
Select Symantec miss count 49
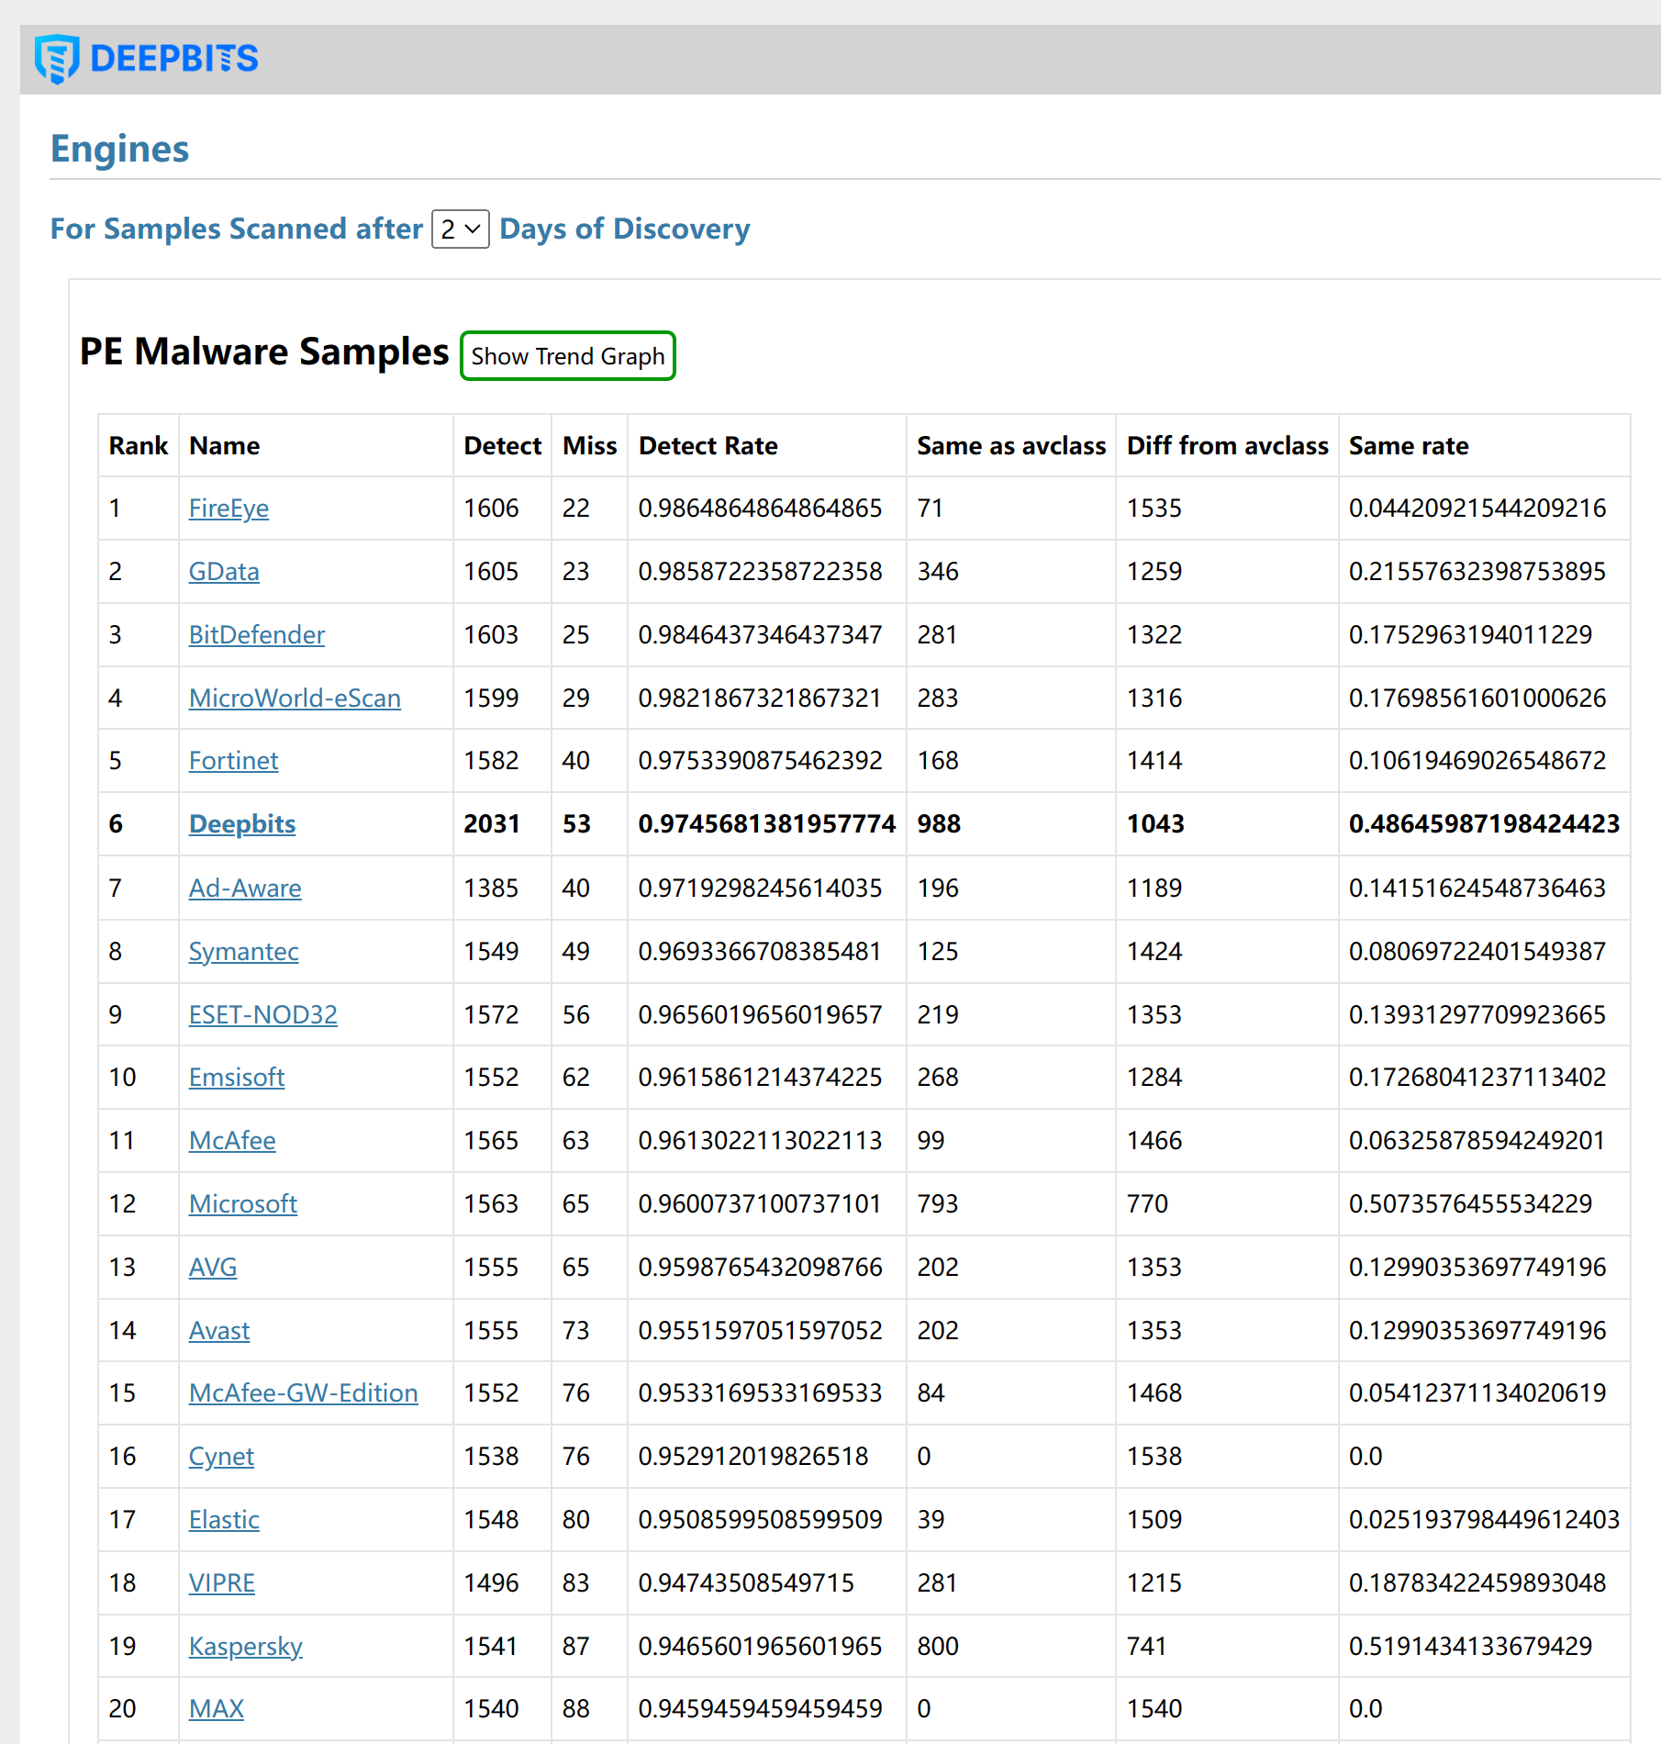point(576,951)
